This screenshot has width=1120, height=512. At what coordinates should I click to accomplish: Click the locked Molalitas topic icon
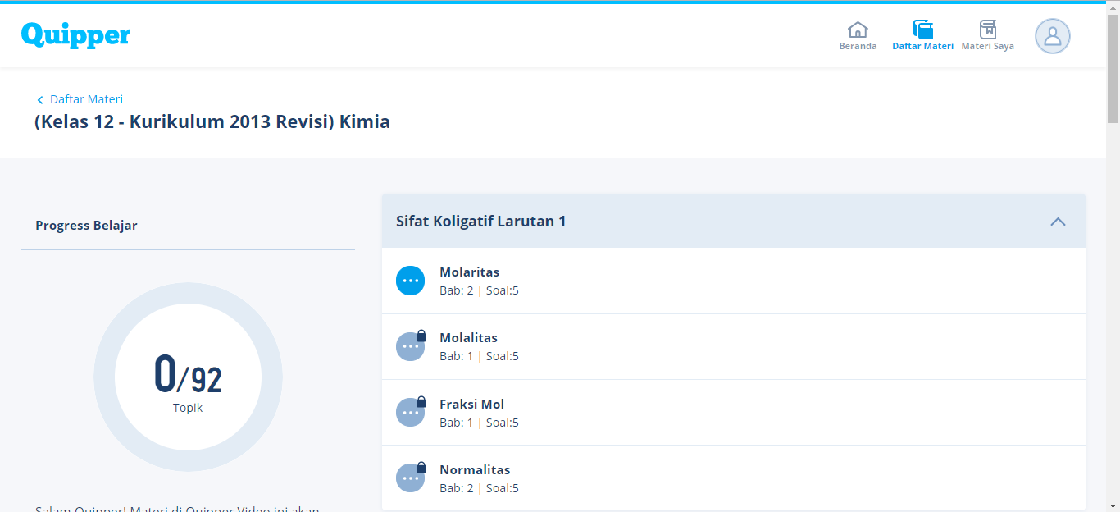click(410, 346)
